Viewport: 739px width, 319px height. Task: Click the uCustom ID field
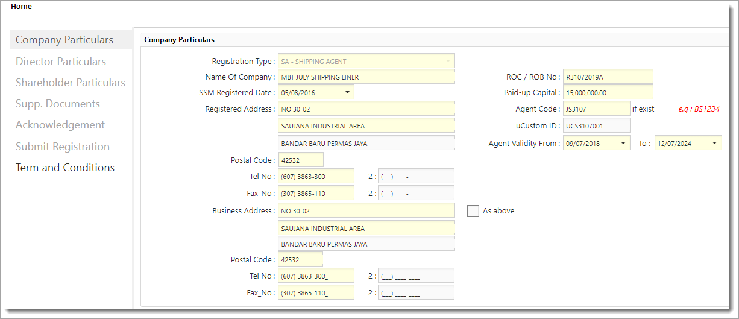(x=596, y=125)
